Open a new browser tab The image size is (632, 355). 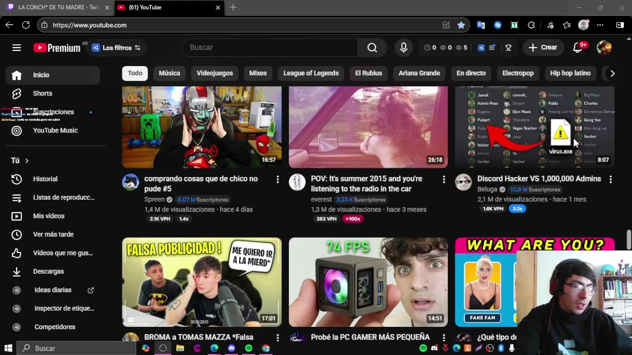click(233, 7)
